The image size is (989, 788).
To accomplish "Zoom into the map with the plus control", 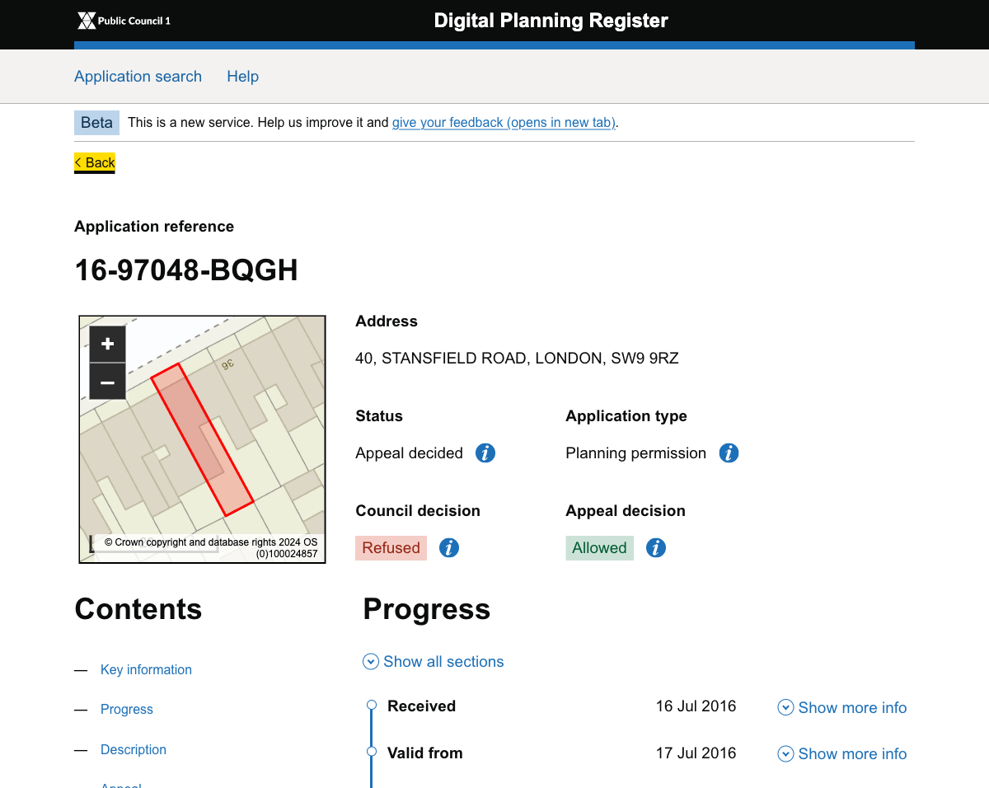I will 107,344.
